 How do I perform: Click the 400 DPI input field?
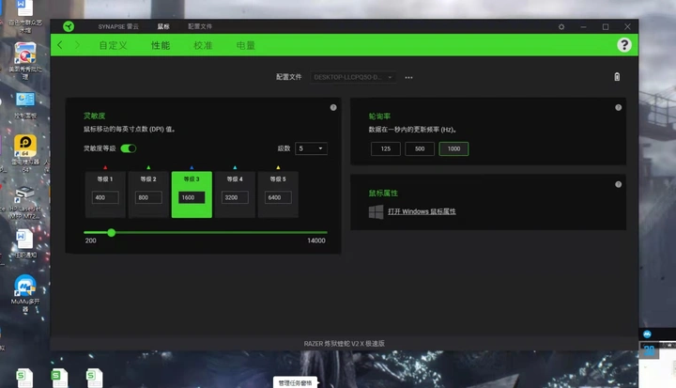105,197
